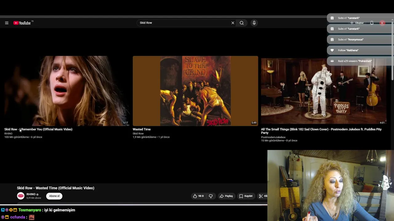The image size is (394, 221).
Task: Open the YouTube hamburger guide menu
Action: tap(6, 23)
